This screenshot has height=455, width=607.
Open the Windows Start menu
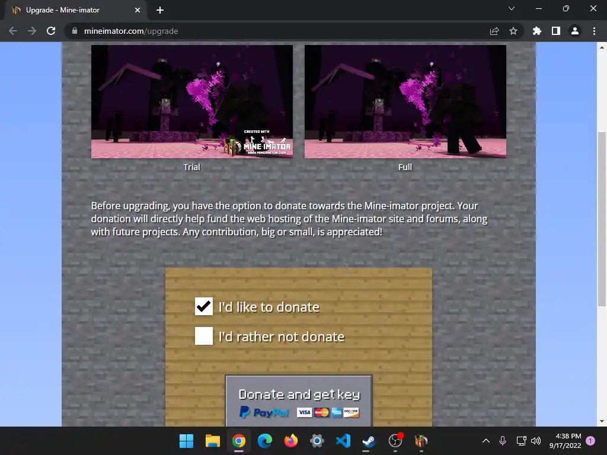coord(186,441)
